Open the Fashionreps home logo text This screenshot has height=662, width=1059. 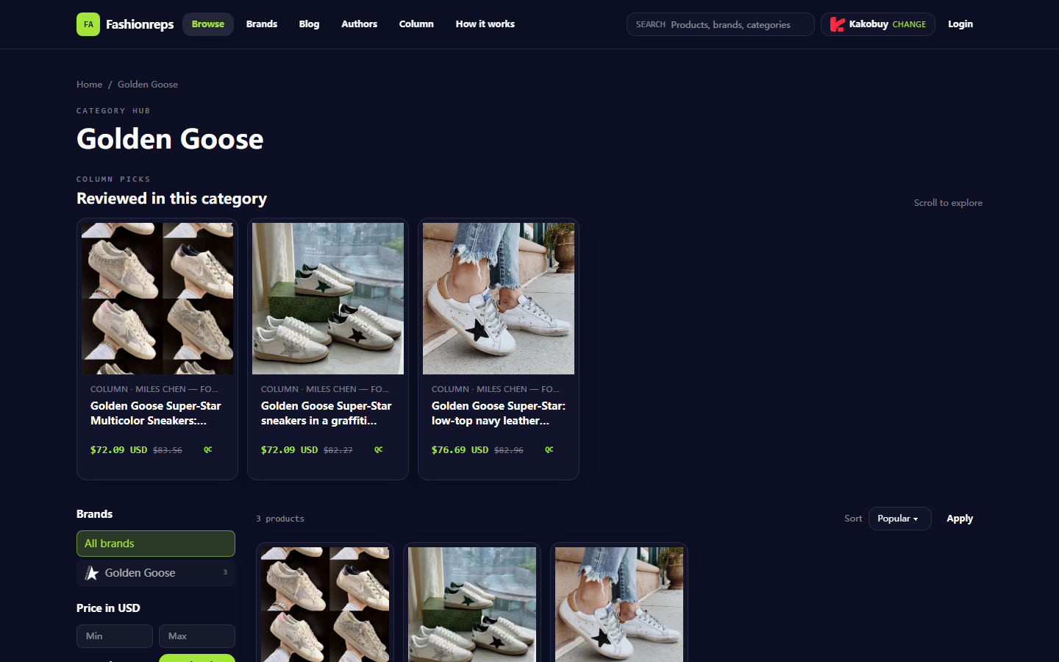(x=140, y=24)
